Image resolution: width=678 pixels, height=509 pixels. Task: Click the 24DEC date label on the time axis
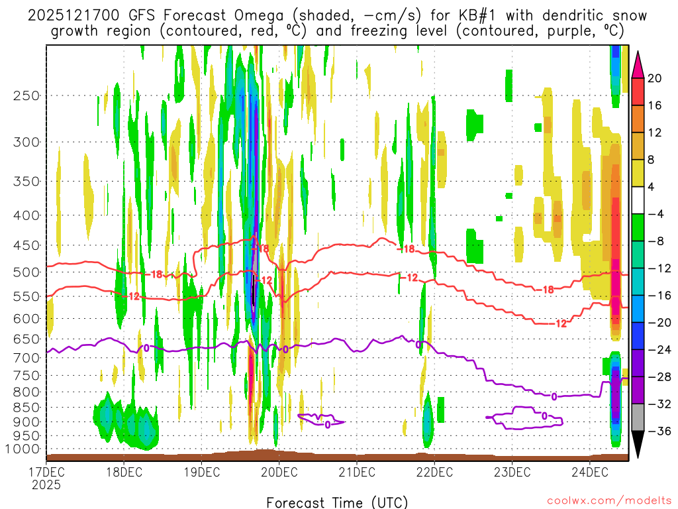click(x=590, y=472)
